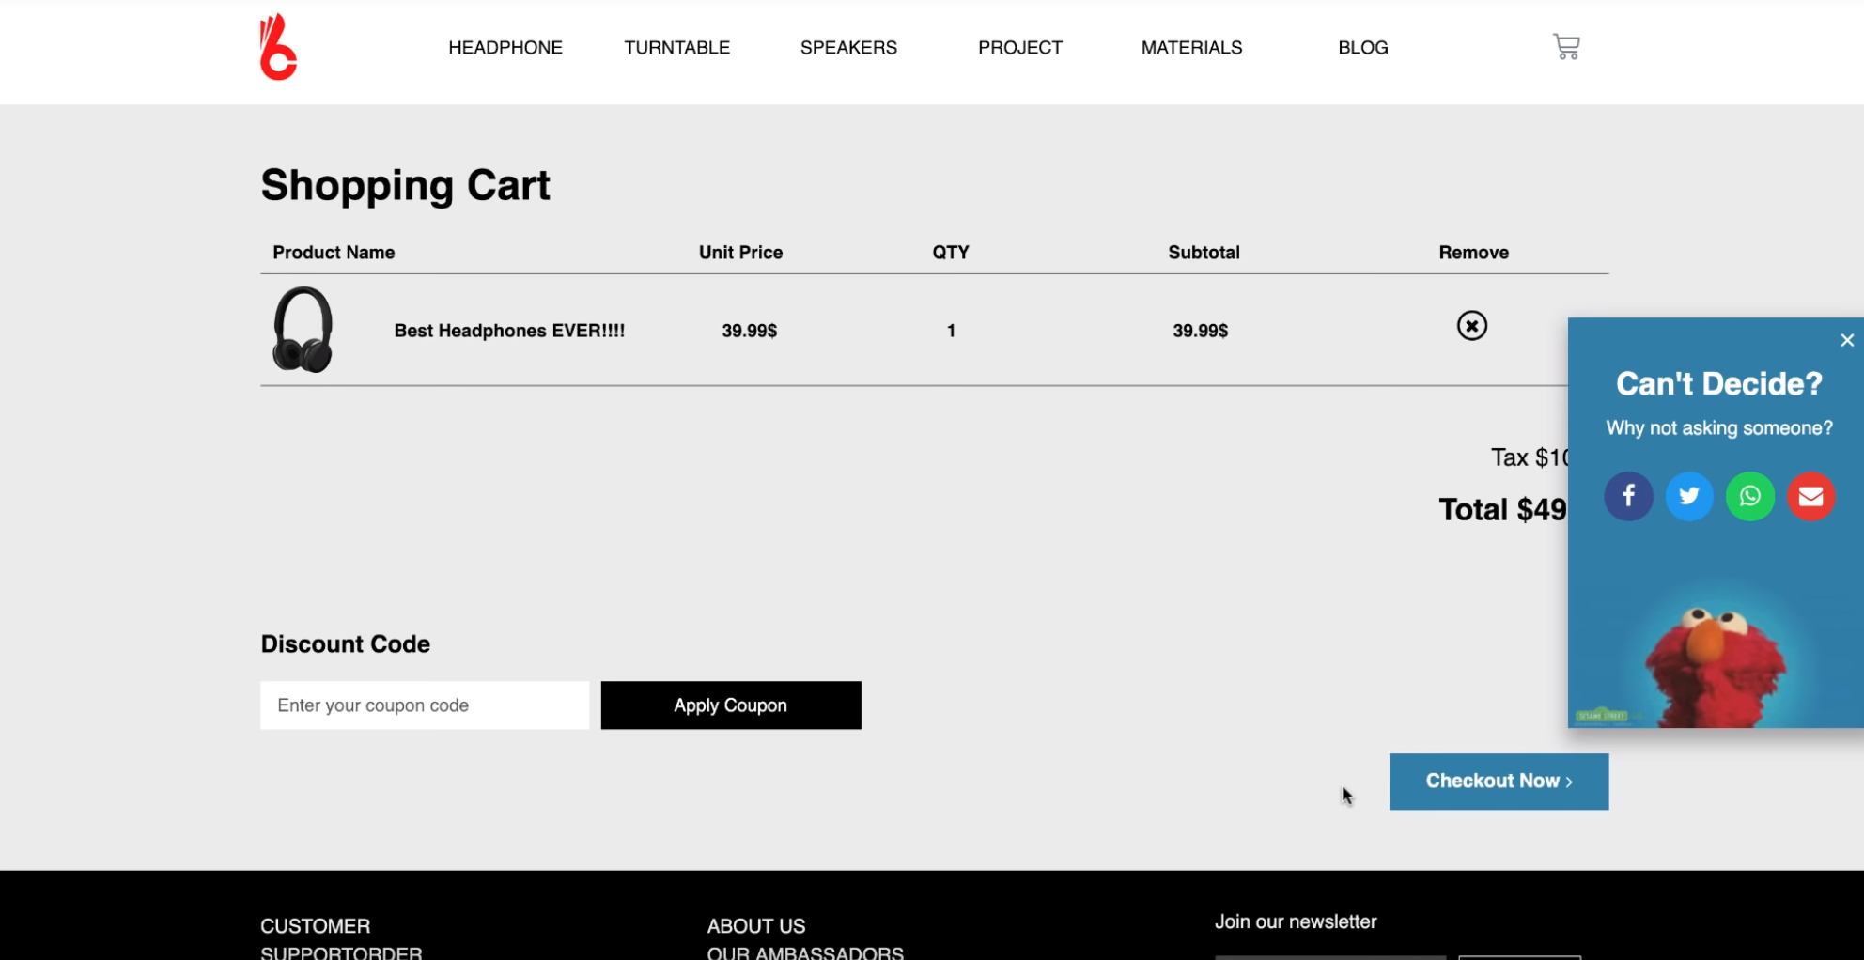Share via Twitter icon
Image resolution: width=1864 pixels, height=960 pixels.
[1688, 496]
